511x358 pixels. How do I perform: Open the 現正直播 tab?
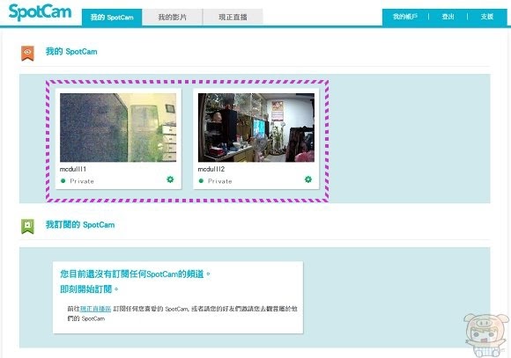[233, 18]
